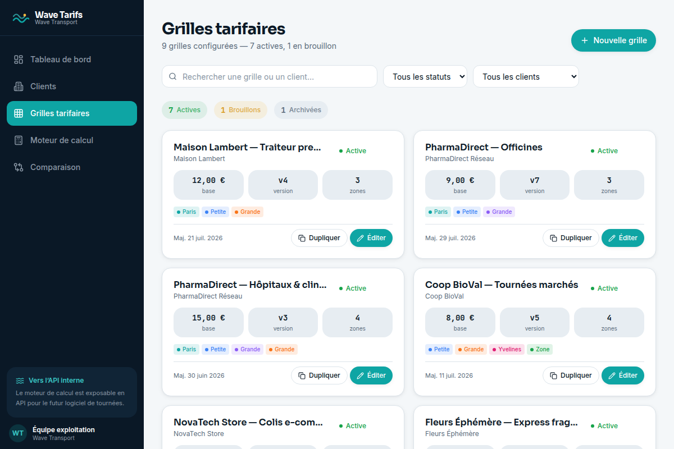The height and width of the screenshot is (449, 674).
Task: Click the magnifier icon in search box
Action: tap(173, 77)
